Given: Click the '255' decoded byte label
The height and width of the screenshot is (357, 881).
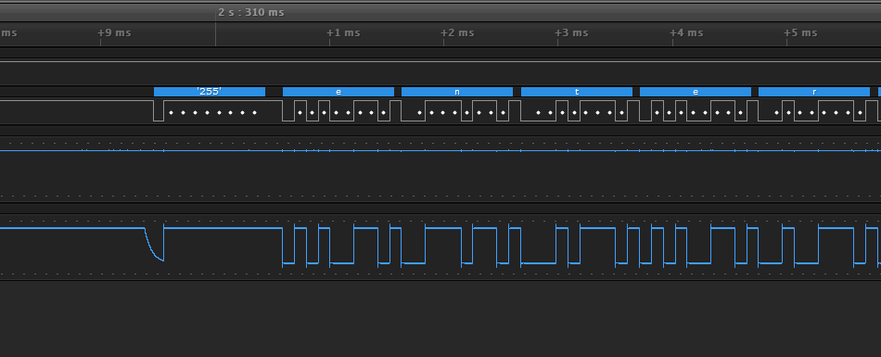Looking at the screenshot, I should [209, 92].
